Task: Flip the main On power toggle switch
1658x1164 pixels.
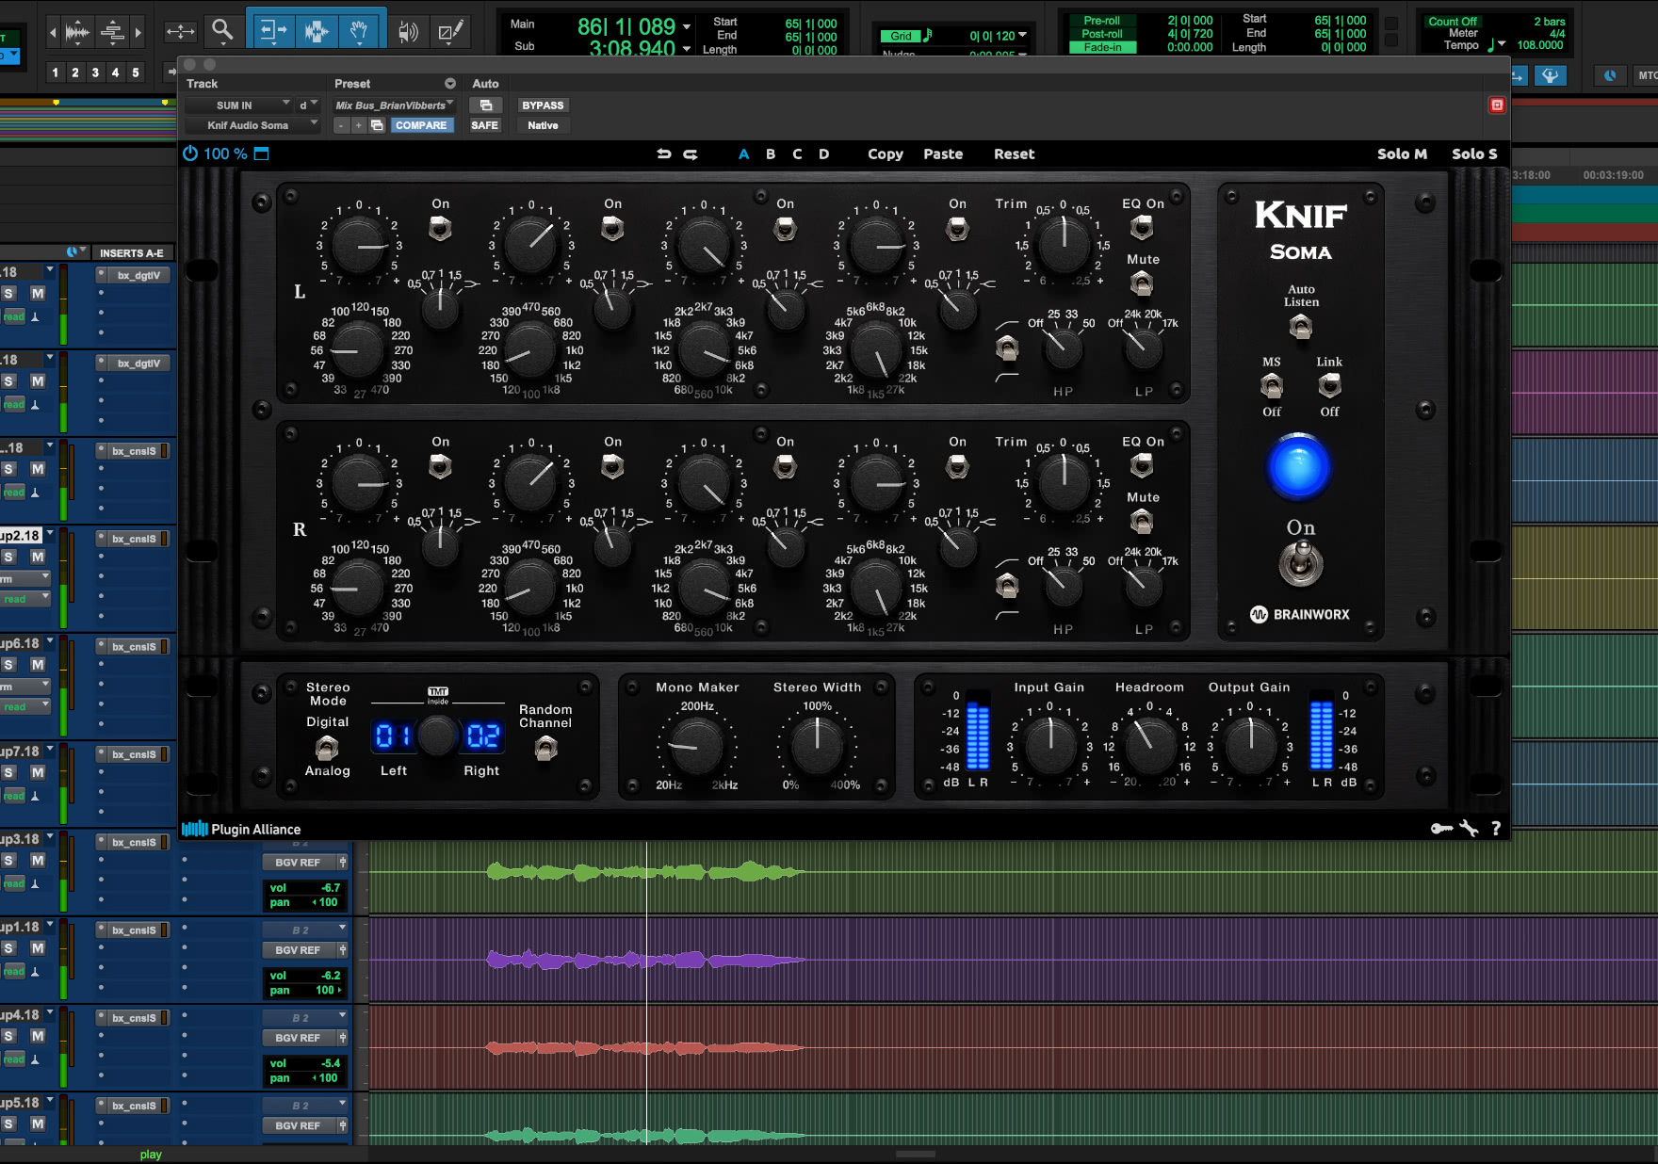Action: (x=1301, y=564)
